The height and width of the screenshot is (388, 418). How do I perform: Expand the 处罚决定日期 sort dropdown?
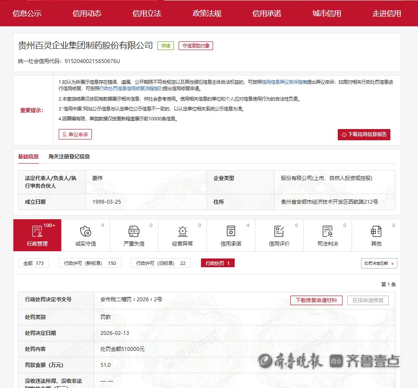coord(379,263)
